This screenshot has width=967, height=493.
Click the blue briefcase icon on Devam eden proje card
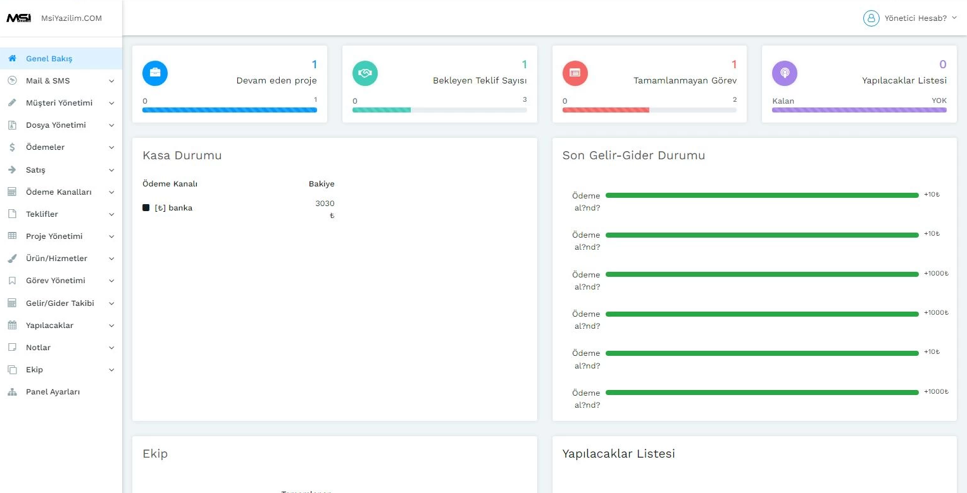(155, 73)
